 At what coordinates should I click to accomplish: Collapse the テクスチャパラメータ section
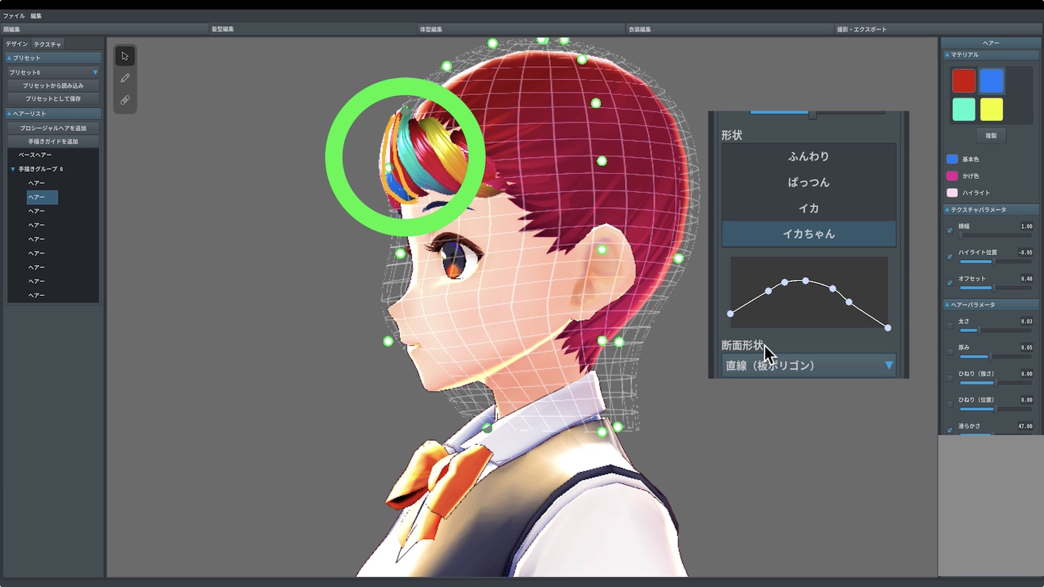click(x=990, y=210)
